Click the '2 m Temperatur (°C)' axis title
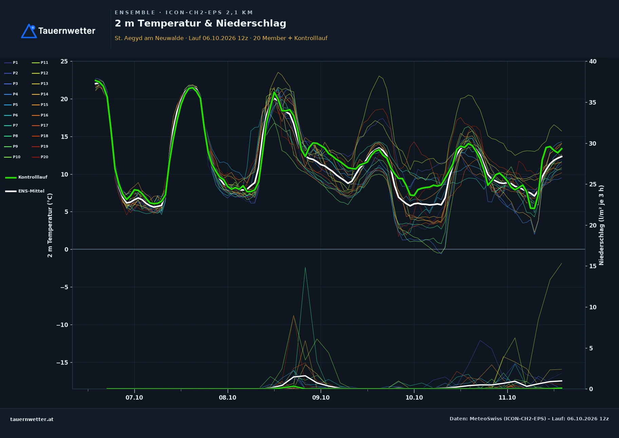This screenshot has height=438, width=619. point(50,225)
